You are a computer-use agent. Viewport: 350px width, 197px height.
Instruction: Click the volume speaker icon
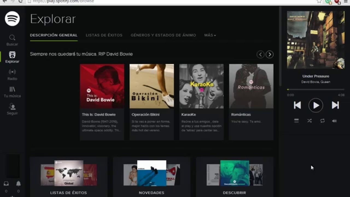pos(334,121)
